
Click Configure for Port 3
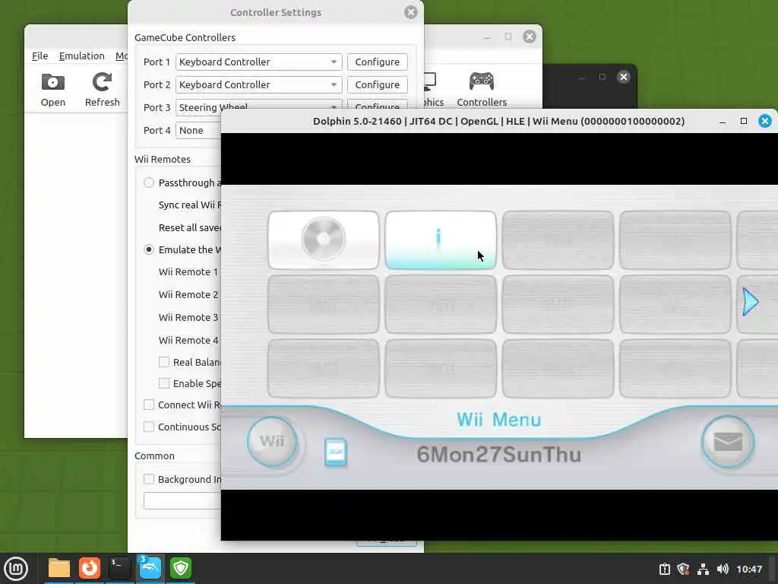(377, 105)
